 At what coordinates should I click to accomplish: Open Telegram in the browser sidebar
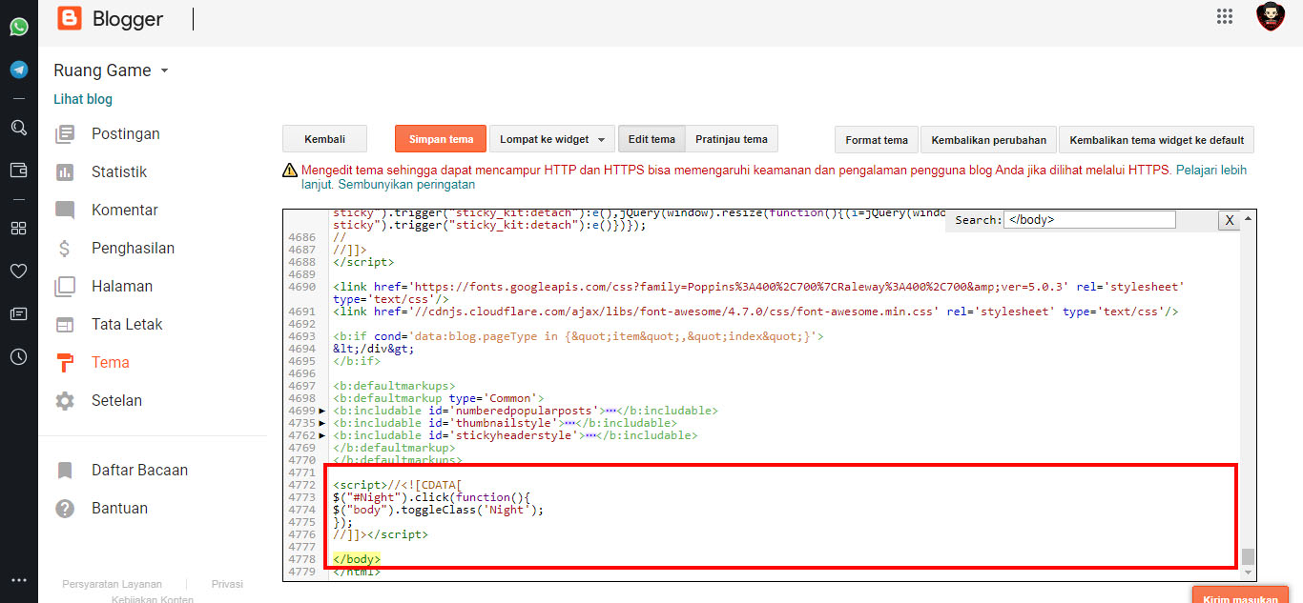(x=18, y=70)
